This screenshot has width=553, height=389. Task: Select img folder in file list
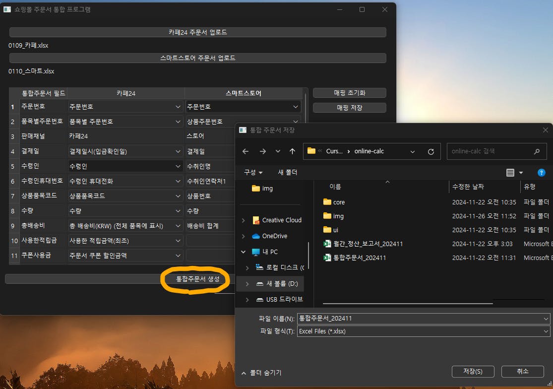click(x=333, y=216)
